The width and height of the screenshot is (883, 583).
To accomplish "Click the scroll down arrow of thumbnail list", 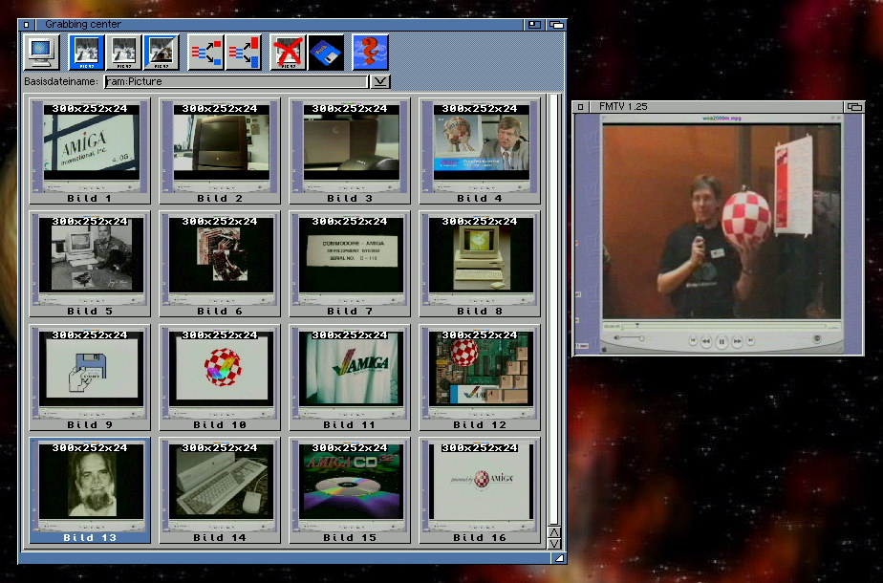I will pos(554,544).
